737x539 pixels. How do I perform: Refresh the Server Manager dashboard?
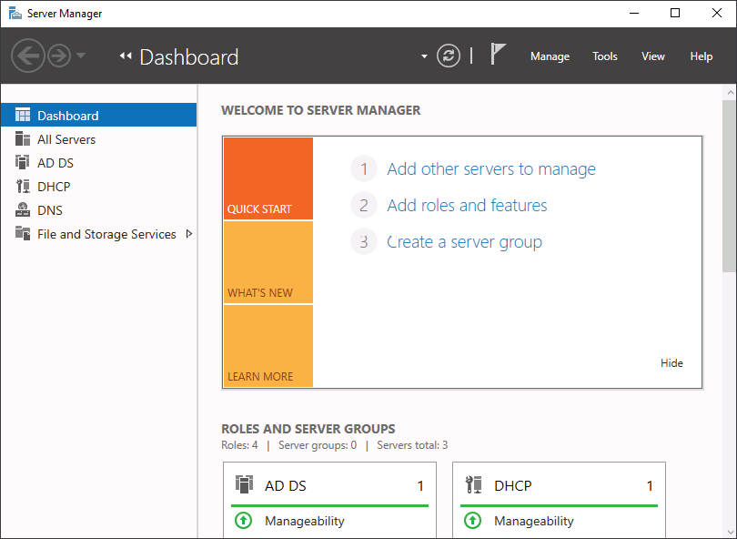coord(449,56)
